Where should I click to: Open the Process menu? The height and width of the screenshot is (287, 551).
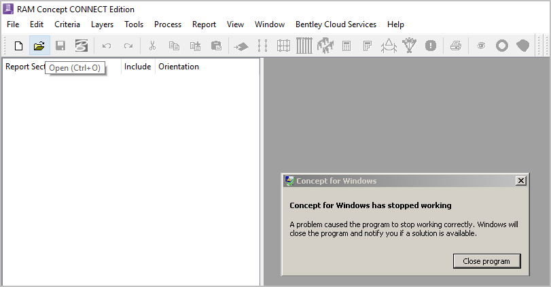[168, 24]
